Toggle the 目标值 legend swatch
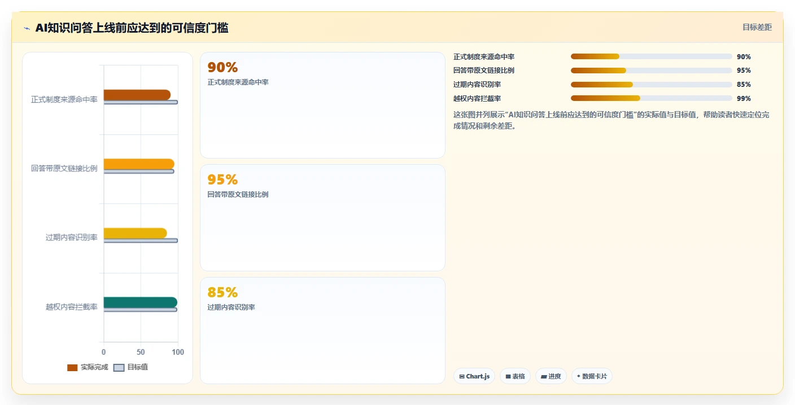Viewport: 795px width, 405px height. (119, 368)
